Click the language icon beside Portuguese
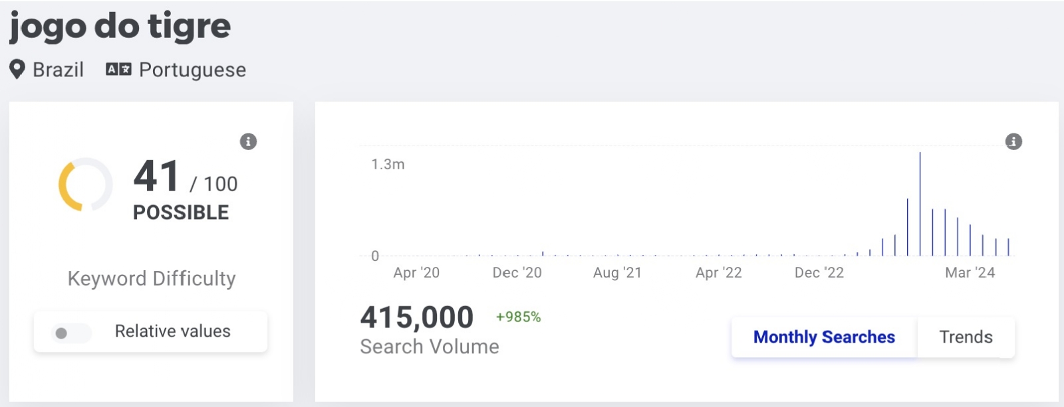This screenshot has height=407, width=1064. point(118,69)
